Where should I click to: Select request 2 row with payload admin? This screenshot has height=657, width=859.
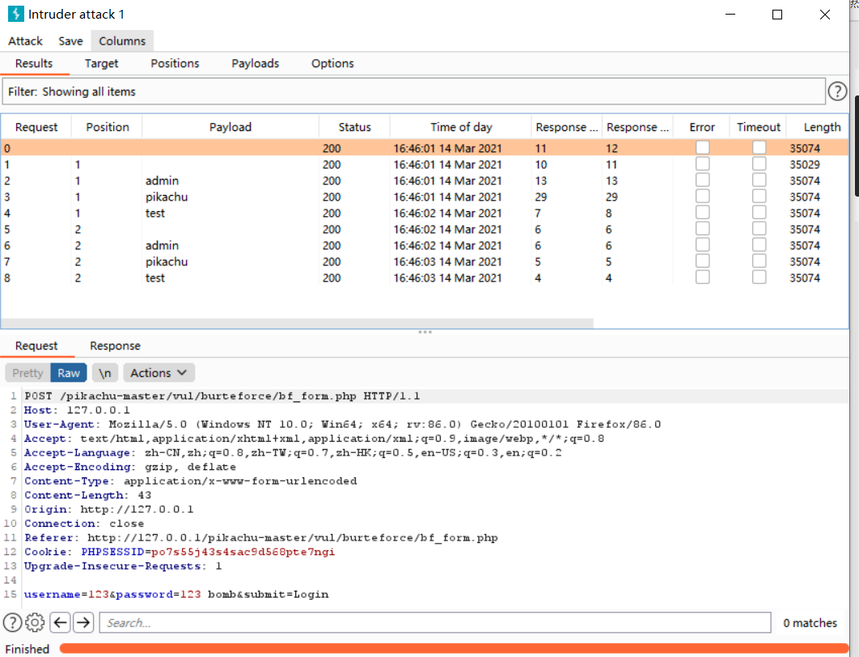click(424, 180)
